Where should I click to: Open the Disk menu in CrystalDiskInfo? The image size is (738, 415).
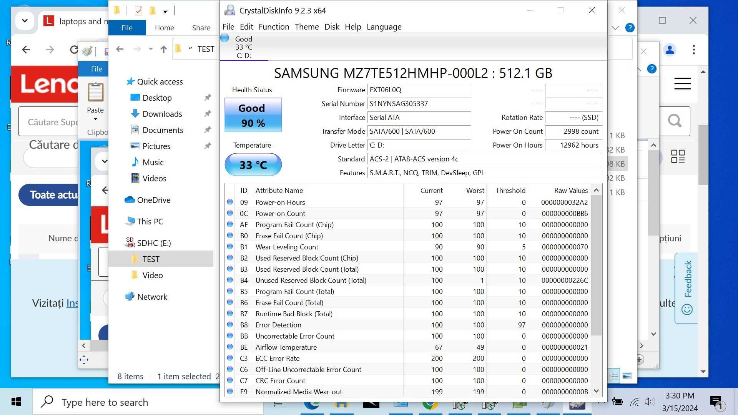click(332, 27)
